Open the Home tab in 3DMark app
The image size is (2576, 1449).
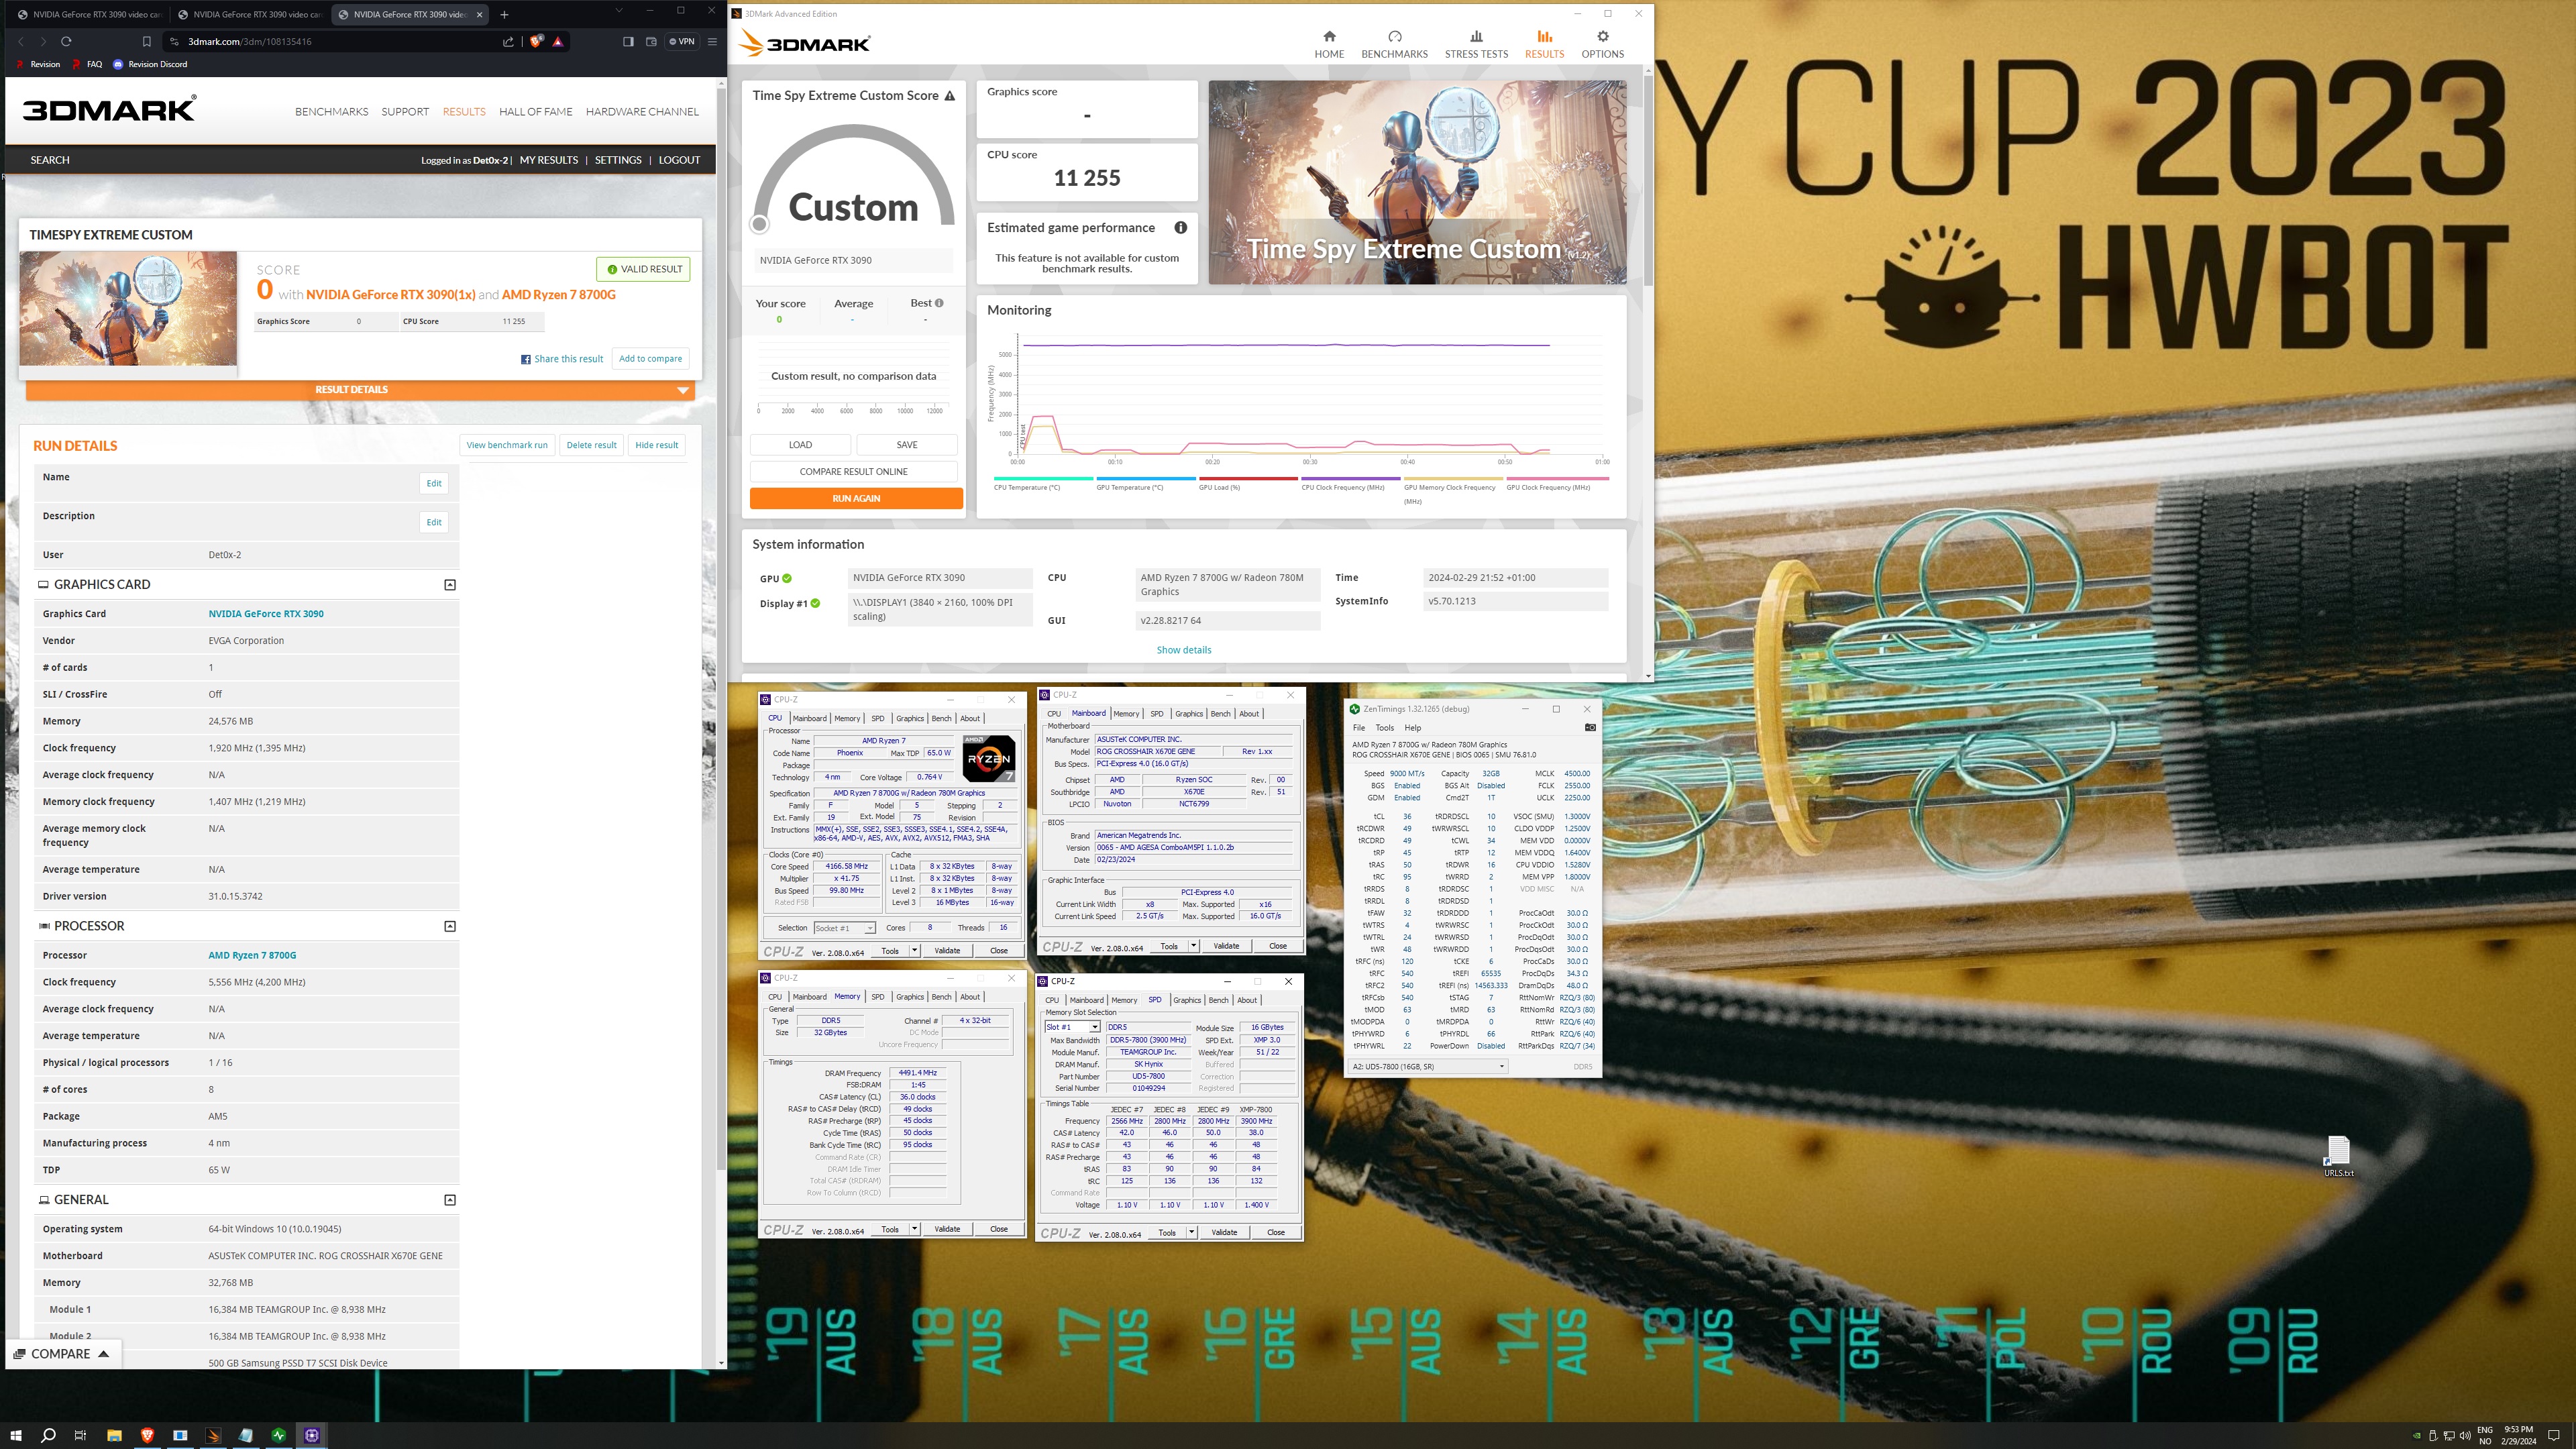(1329, 44)
